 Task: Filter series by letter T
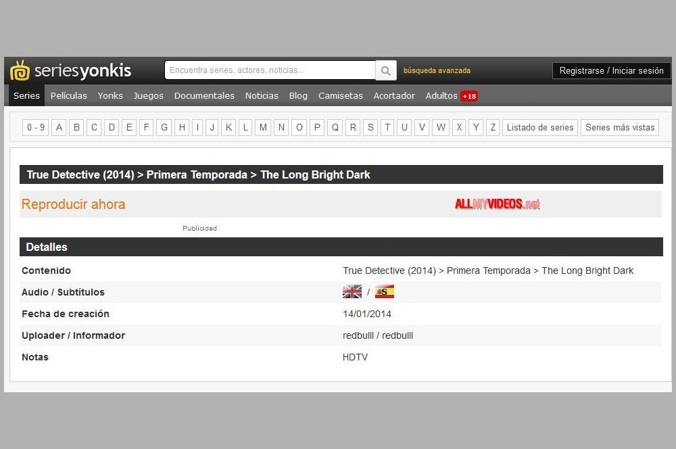coord(387,127)
